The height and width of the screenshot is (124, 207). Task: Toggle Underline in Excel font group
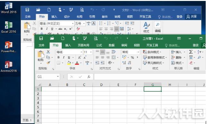(x=69, y=57)
